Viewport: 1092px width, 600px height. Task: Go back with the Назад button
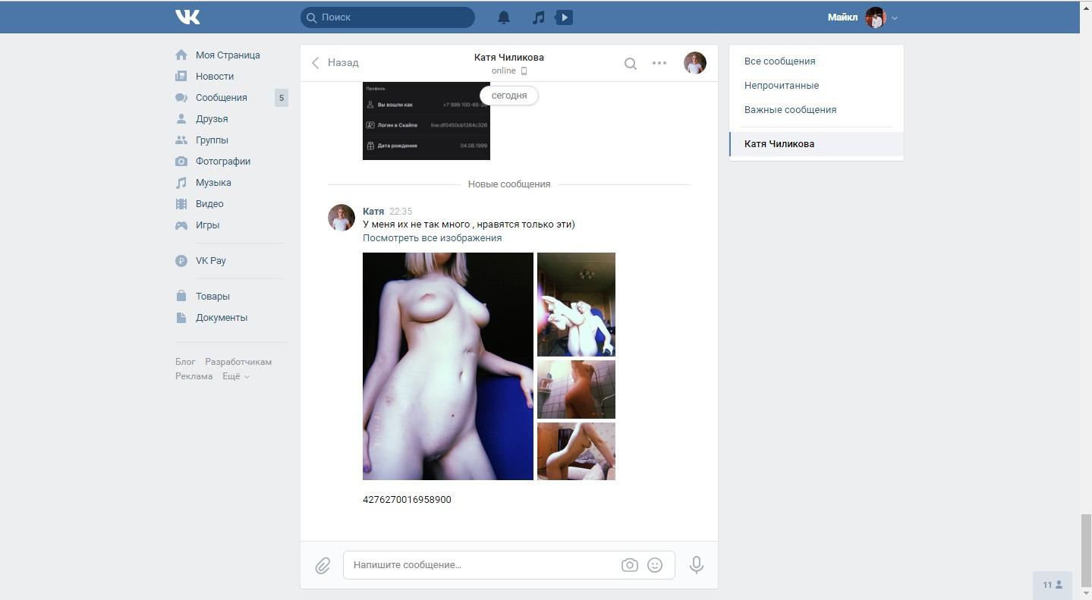[x=335, y=62]
